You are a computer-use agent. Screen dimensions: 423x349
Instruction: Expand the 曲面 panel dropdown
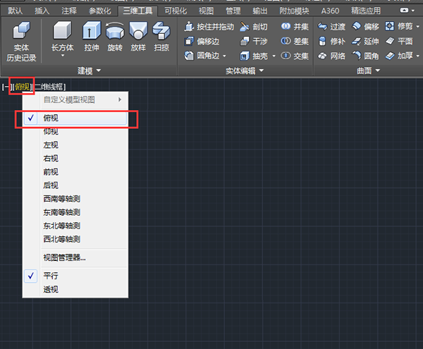point(368,71)
